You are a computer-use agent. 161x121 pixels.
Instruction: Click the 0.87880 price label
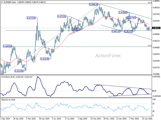pos(123,12)
